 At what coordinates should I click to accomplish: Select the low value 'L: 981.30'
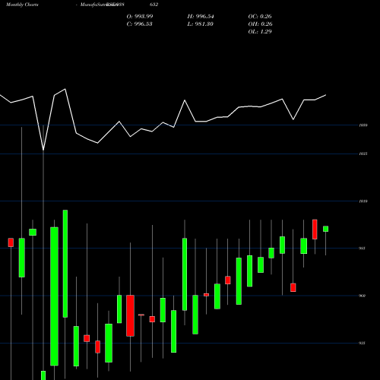[x=200, y=24]
